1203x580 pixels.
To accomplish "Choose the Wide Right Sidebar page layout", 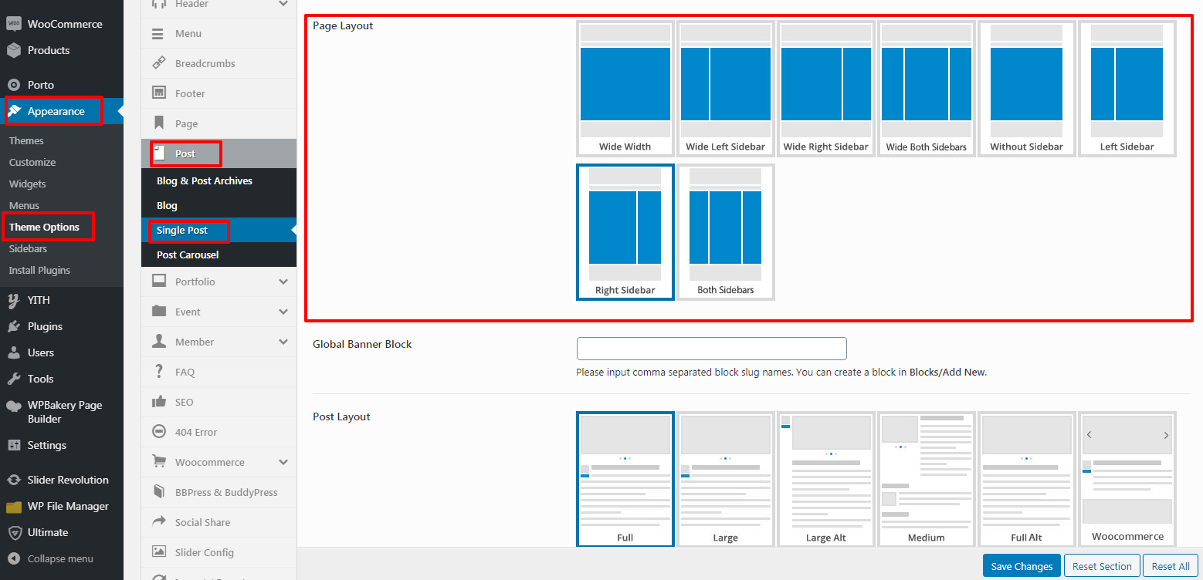I will [x=826, y=89].
